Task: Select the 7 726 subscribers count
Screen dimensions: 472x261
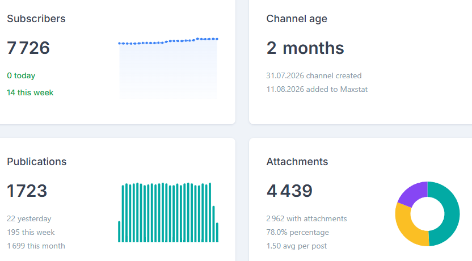Action: (28, 48)
